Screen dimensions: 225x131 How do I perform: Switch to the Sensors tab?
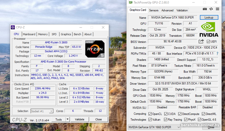point(154,10)
